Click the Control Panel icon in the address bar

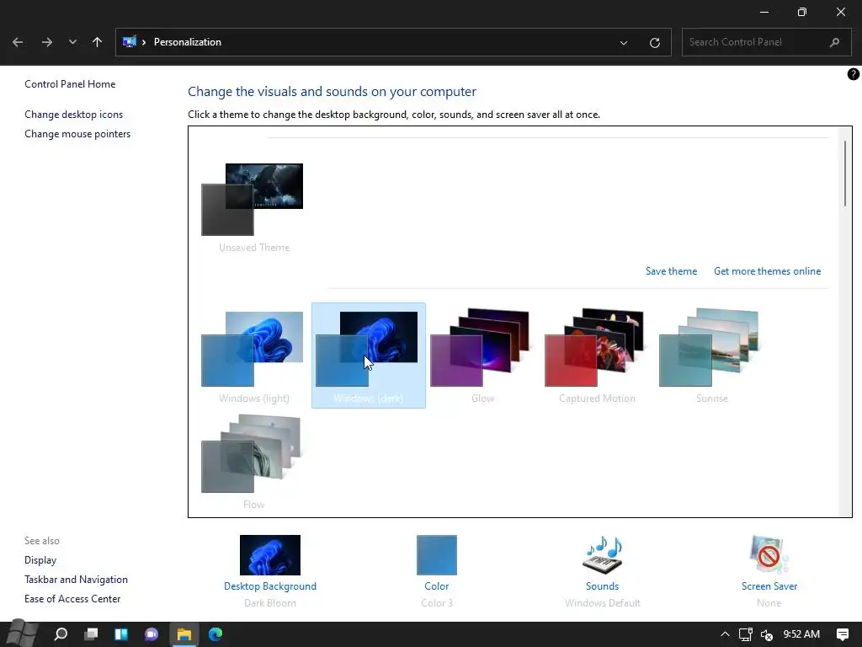click(129, 42)
